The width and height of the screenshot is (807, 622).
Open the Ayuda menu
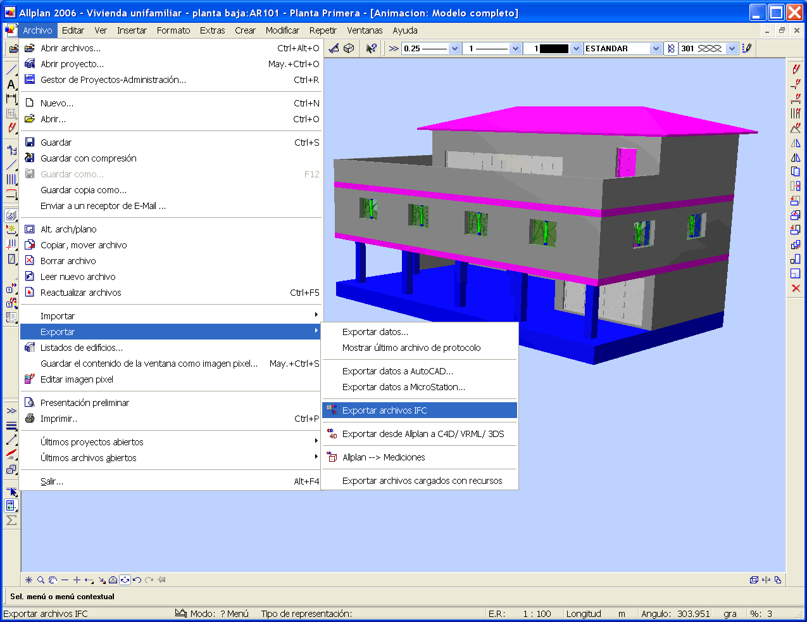[x=405, y=30]
